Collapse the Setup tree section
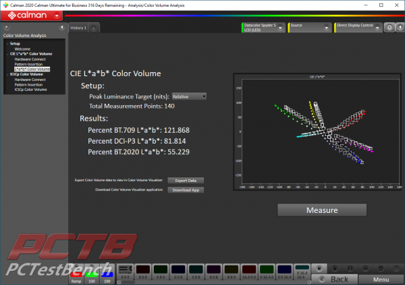 pyautogui.click(x=7, y=44)
